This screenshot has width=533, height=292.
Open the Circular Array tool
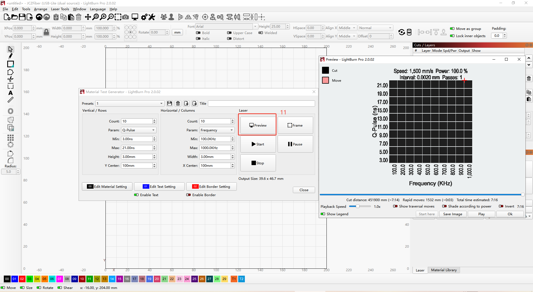click(x=11, y=145)
